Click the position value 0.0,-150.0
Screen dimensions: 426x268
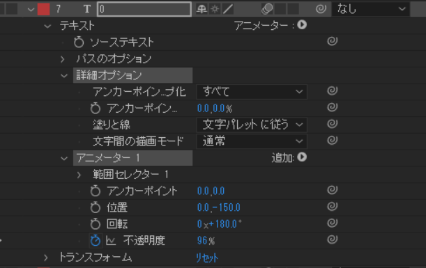point(219,207)
